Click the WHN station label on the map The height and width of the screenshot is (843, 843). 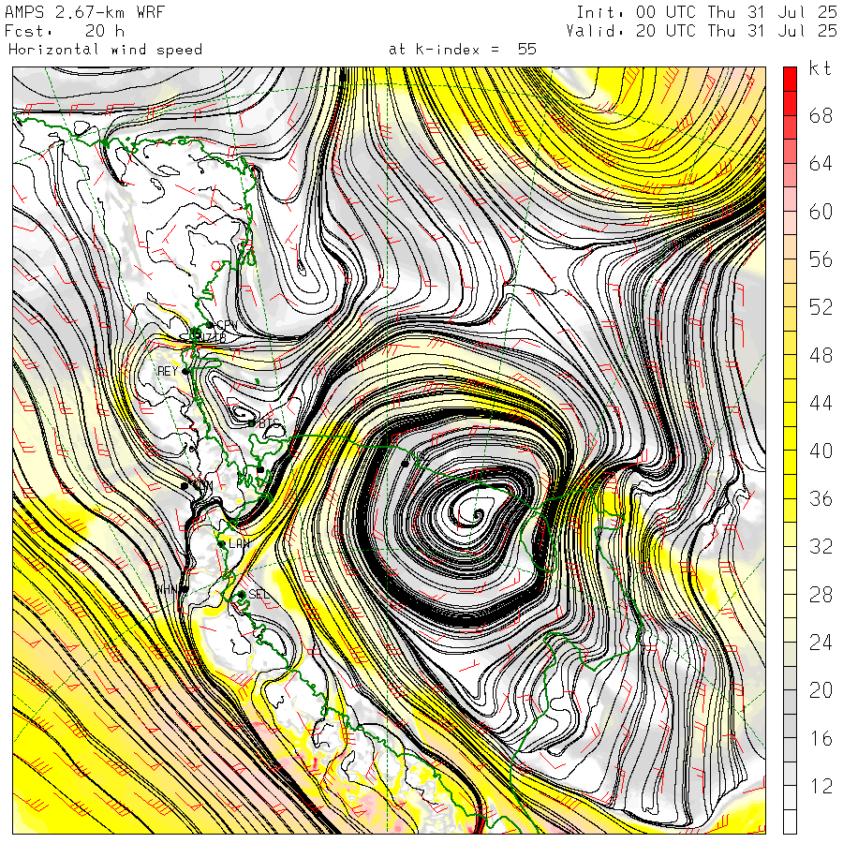167,589
